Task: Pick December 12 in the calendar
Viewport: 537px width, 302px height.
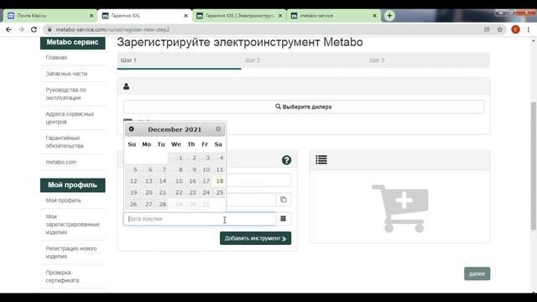Action: [133, 181]
